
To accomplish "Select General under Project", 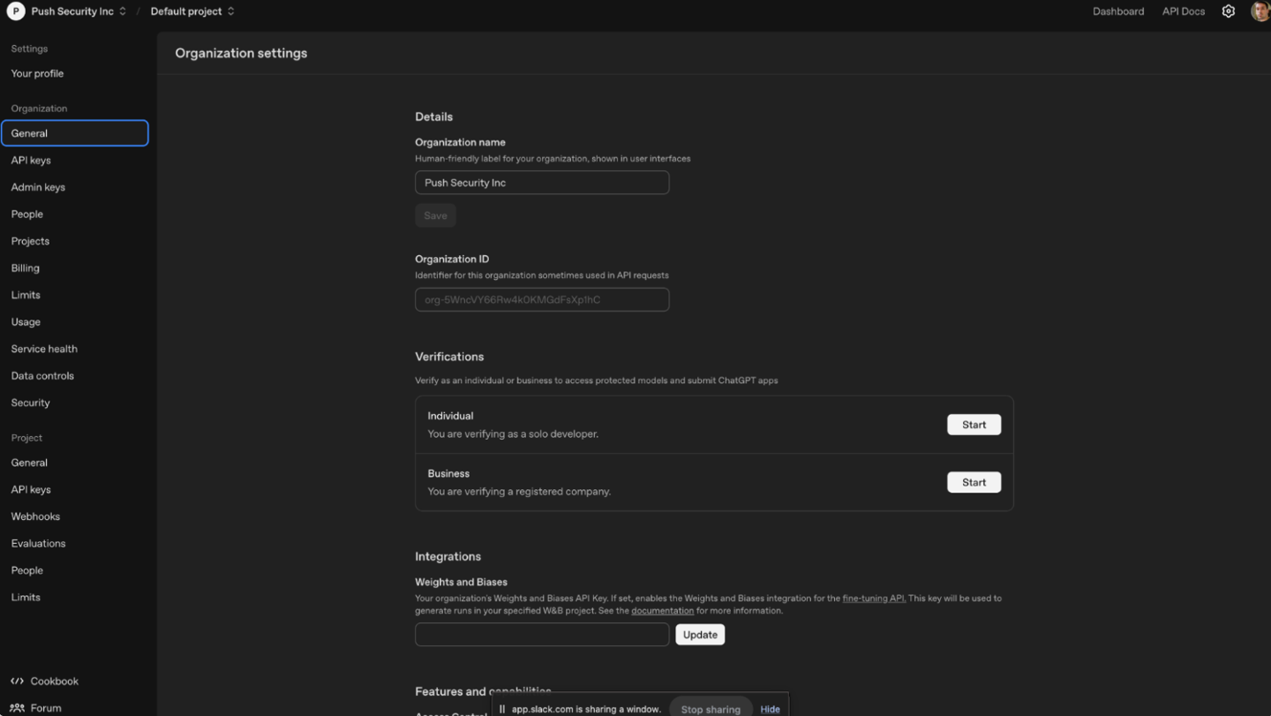I will click(29, 463).
